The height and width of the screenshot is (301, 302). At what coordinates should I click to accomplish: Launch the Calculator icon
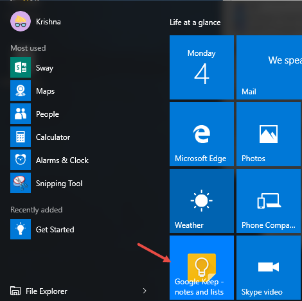coord(21,137)
